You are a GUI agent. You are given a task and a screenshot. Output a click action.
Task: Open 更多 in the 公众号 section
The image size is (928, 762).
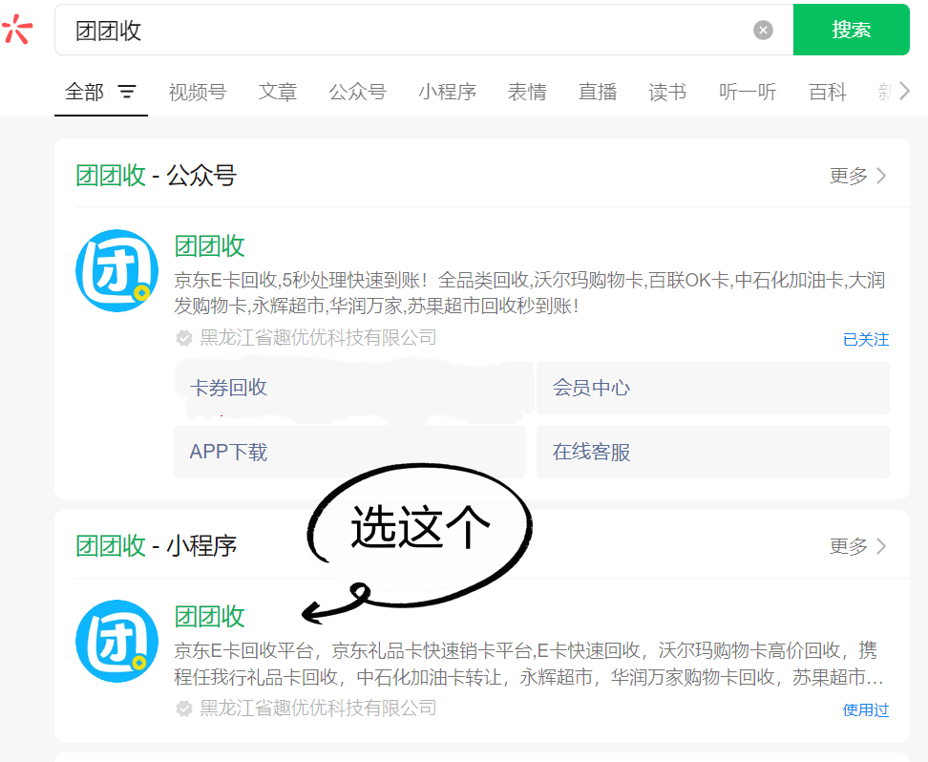[857, 176]
